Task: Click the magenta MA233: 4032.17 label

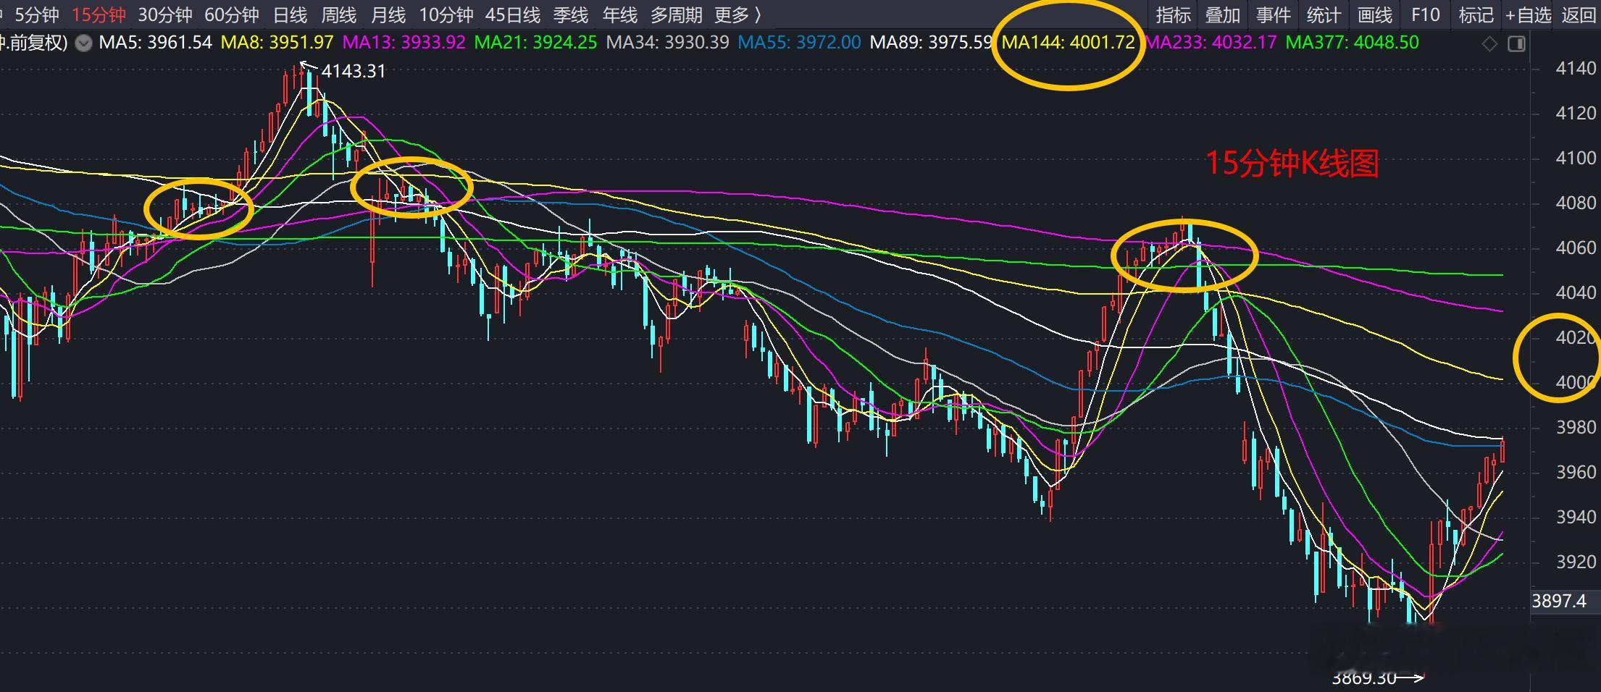Action: (1210, 43)
